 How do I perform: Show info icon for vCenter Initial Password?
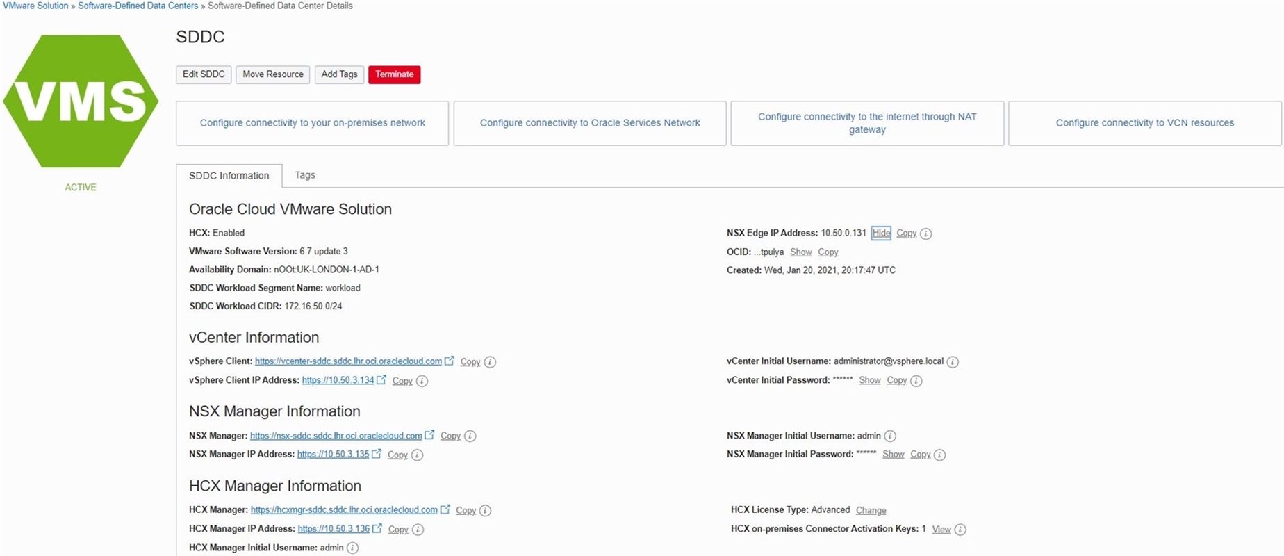point(916,381)
